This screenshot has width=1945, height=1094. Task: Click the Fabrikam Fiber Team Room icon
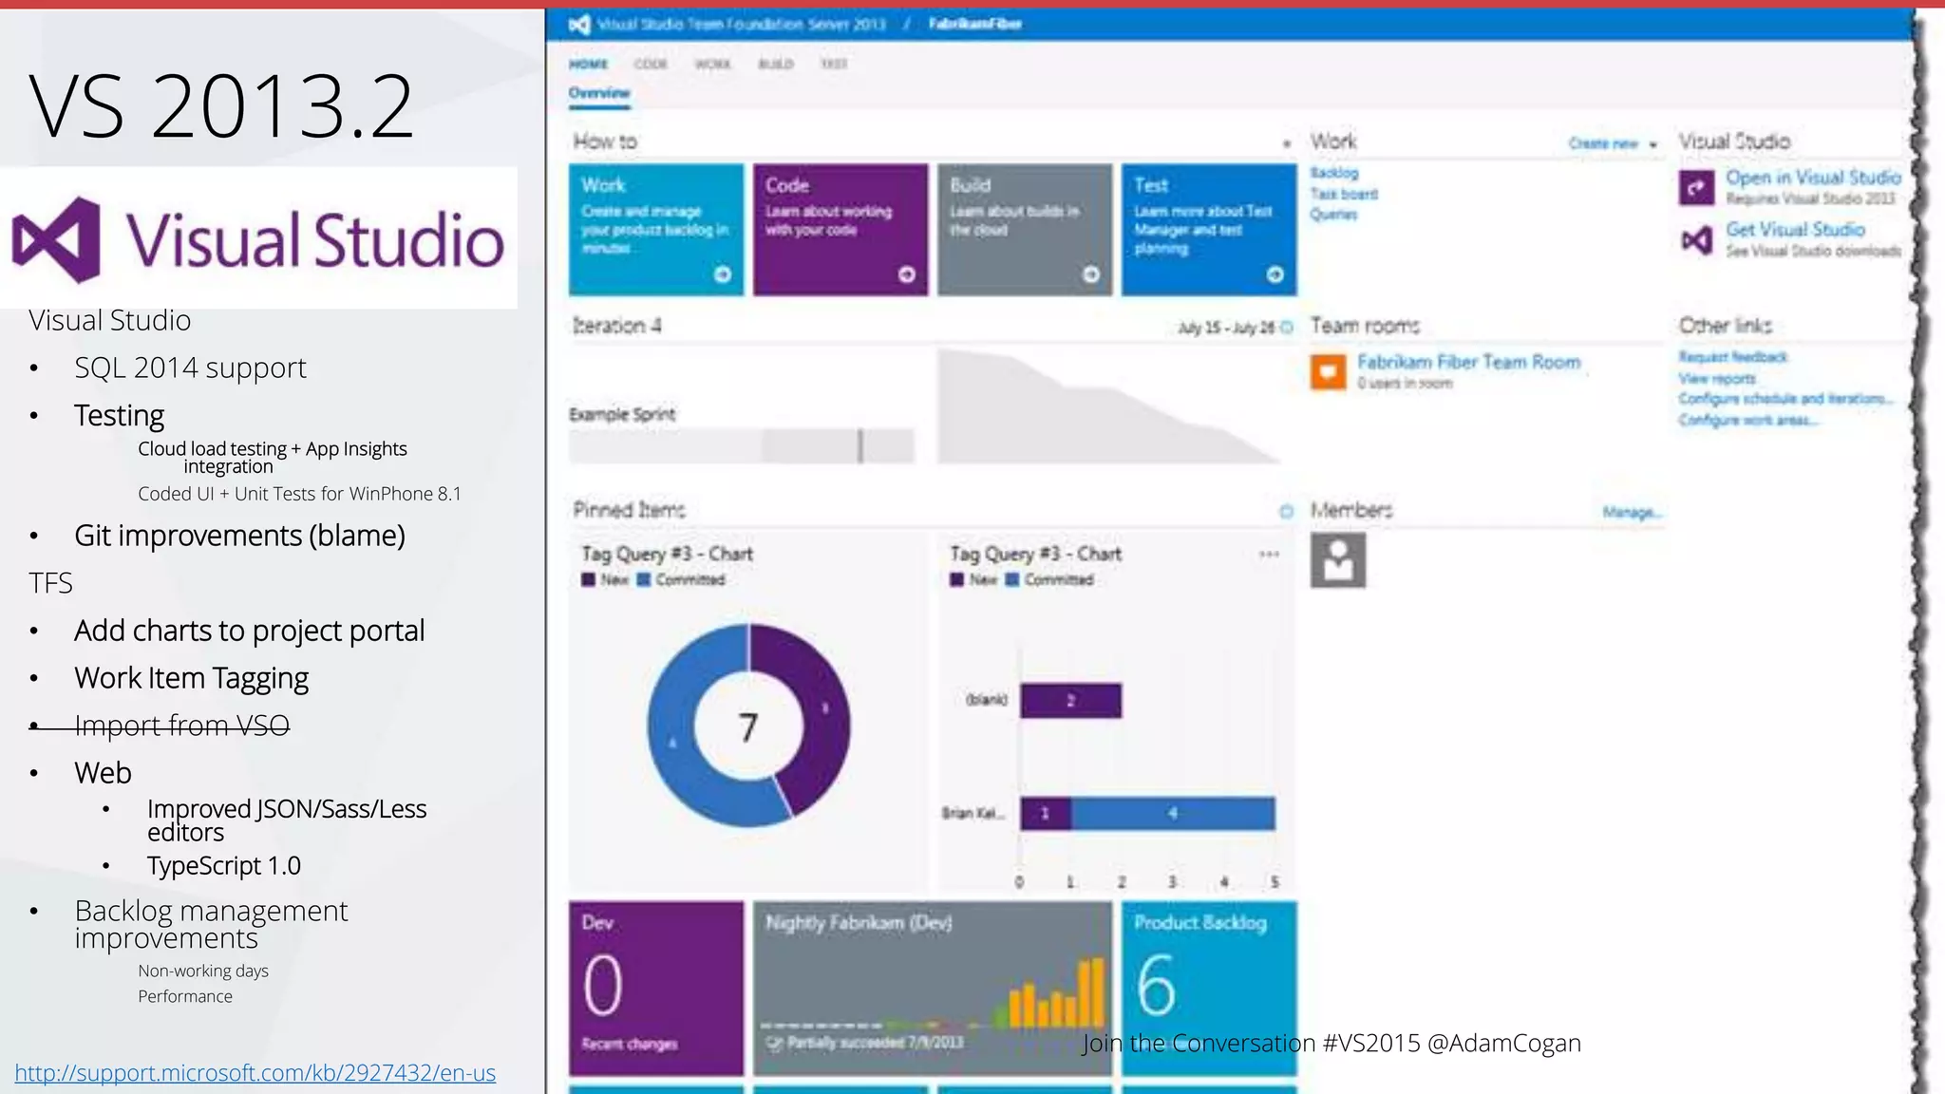click(1329, 371)
